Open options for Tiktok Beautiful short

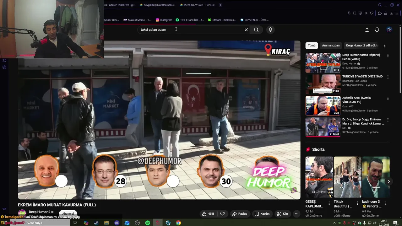357,203
